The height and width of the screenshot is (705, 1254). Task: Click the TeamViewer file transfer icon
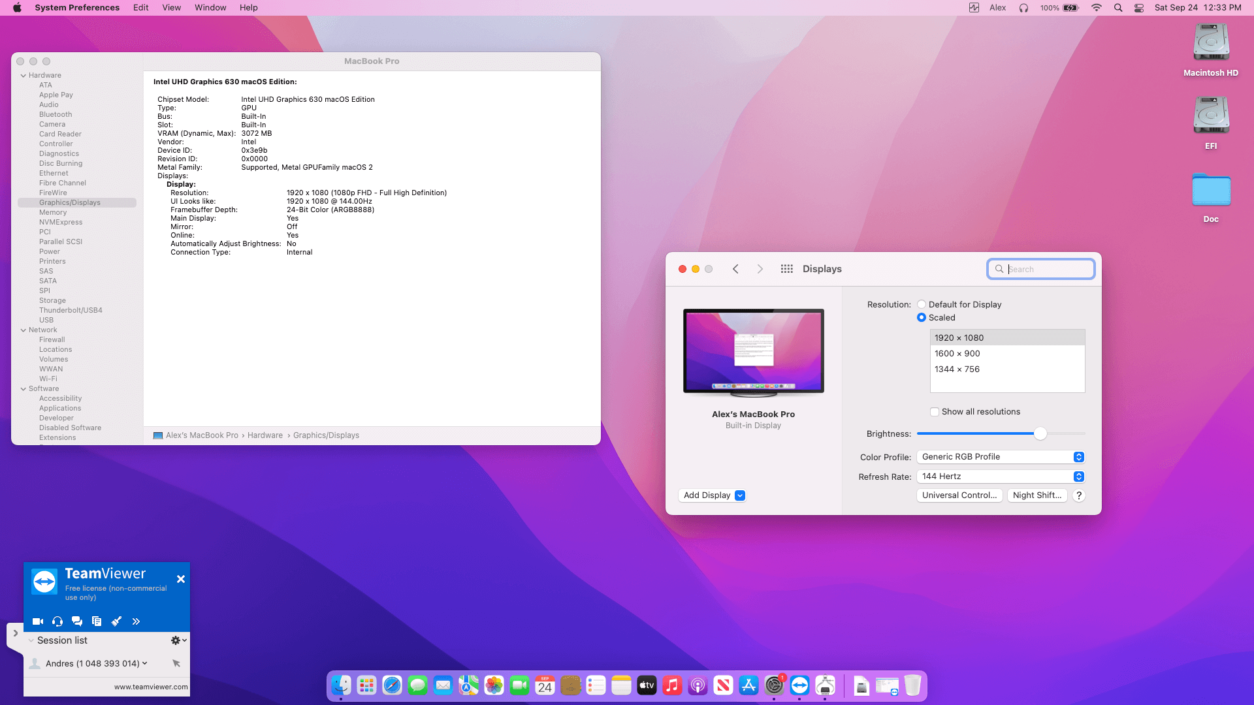point(97,621)
